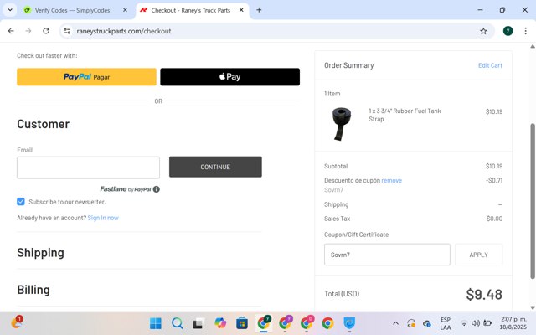Screen dimensions: 536x335
Task: Click the CONTINUE button
Action: (x=215, y=167)
